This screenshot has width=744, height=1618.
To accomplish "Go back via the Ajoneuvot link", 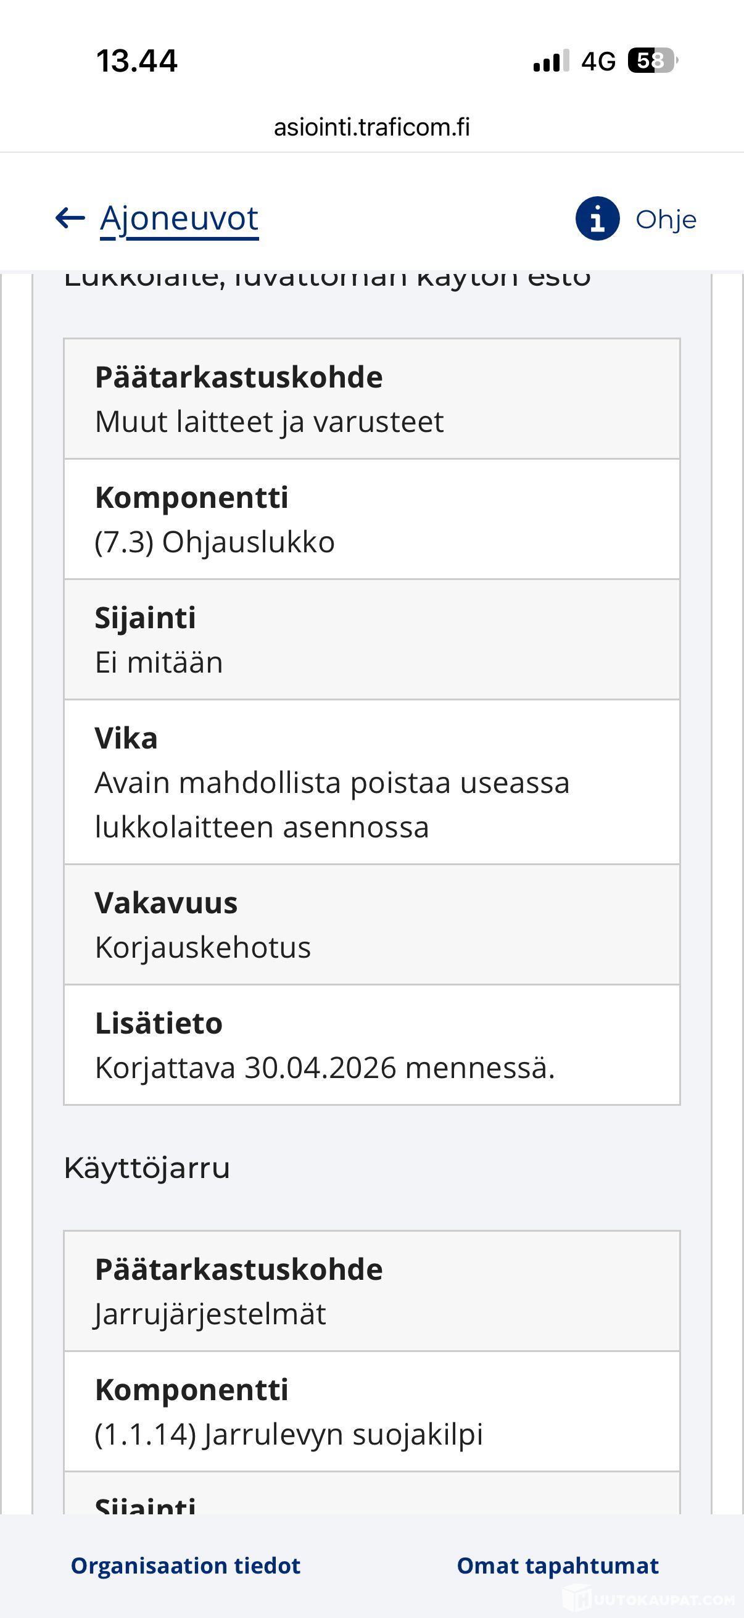I will pyautogui.click(x=179, y=218).
